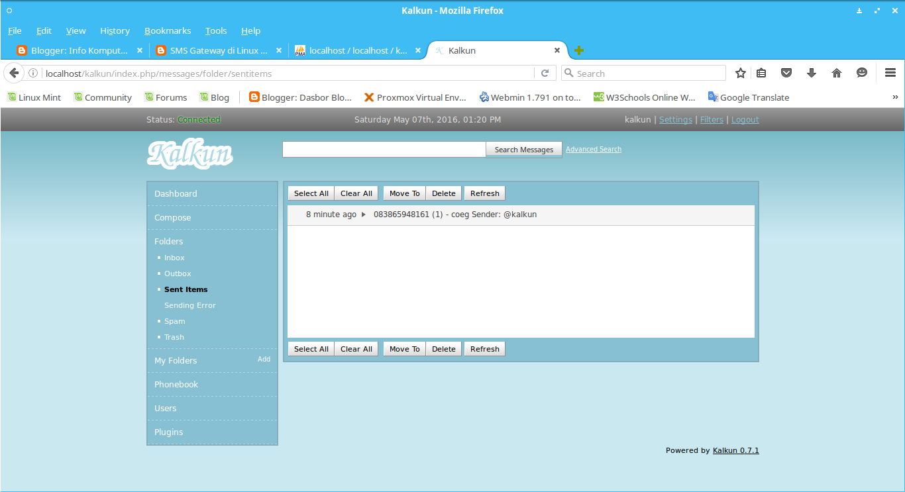Open the View menu
The height and width of the screenshot is (492, 905).
click(76, 30)
